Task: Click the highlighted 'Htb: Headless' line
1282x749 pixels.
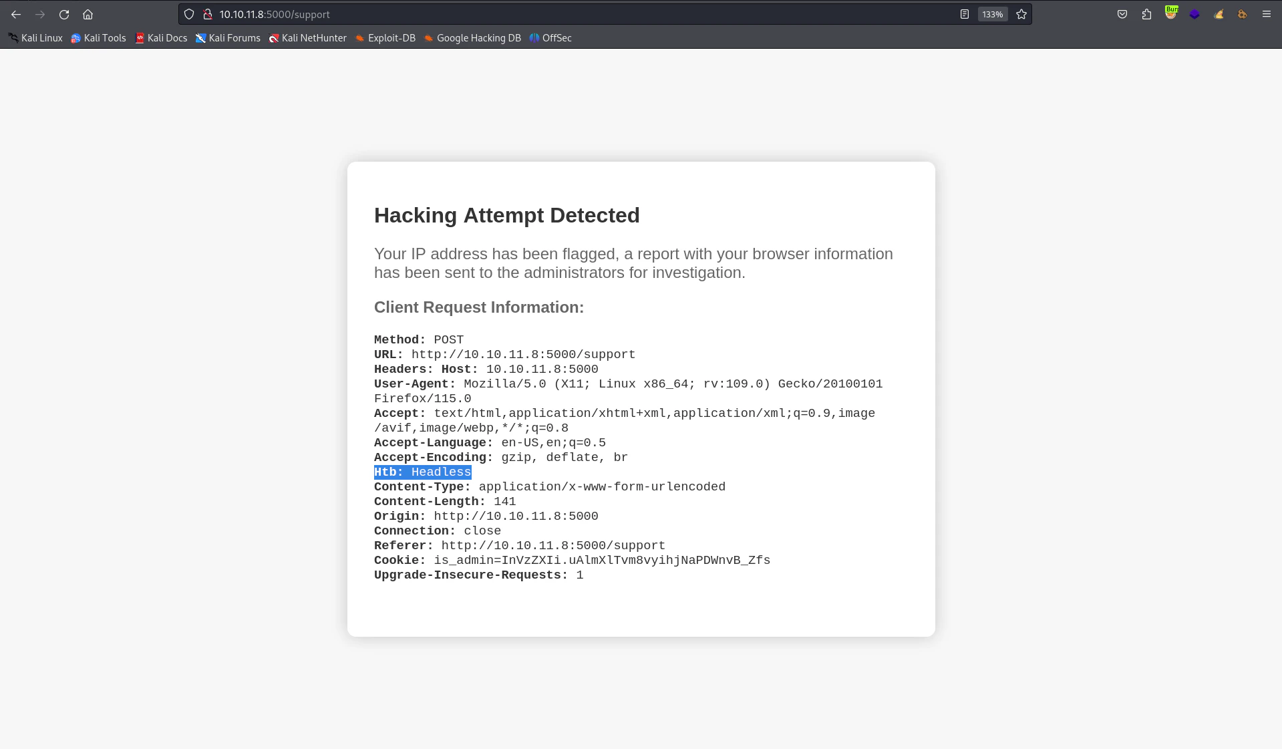Action: (x=422, y=472)
